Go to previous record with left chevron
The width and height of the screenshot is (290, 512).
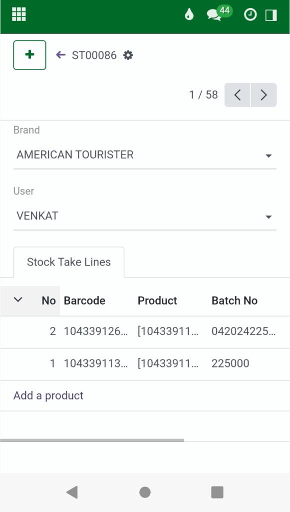pyautogui.click(x=237, y=94)
